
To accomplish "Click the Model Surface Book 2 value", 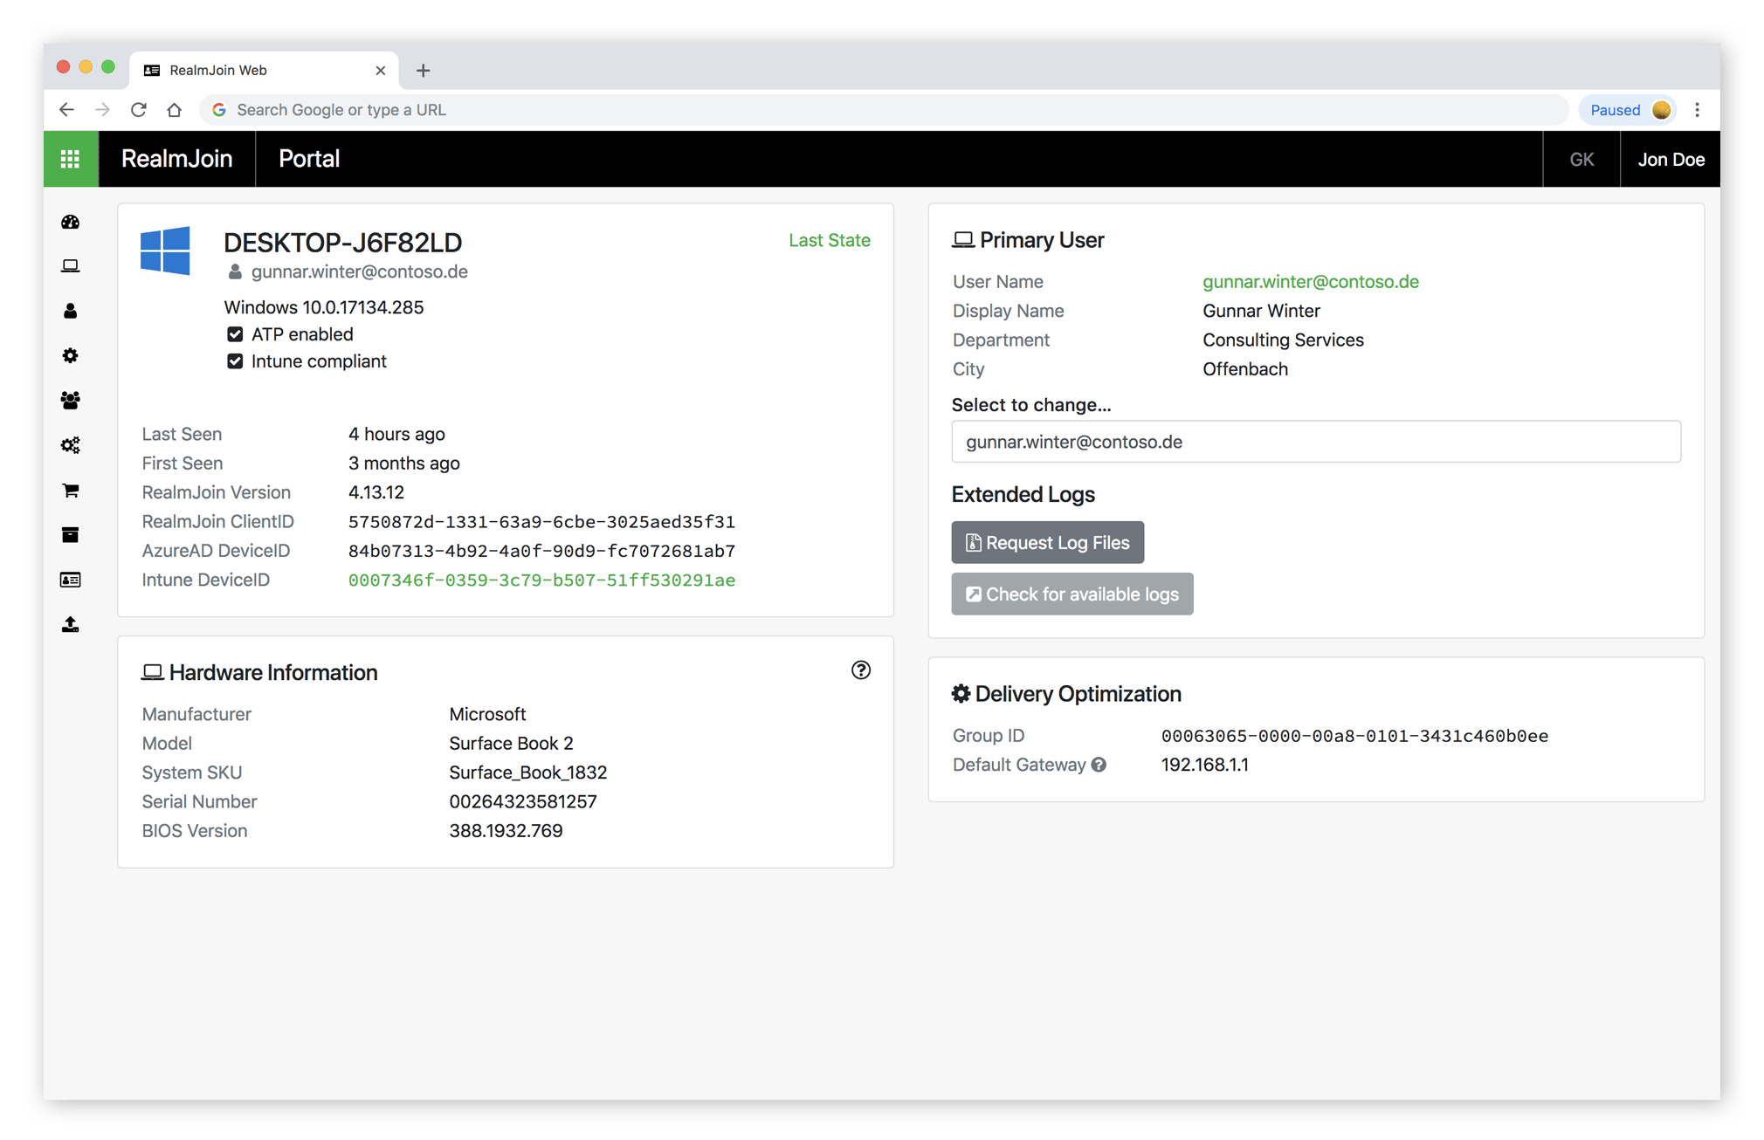I will [511, 744].
